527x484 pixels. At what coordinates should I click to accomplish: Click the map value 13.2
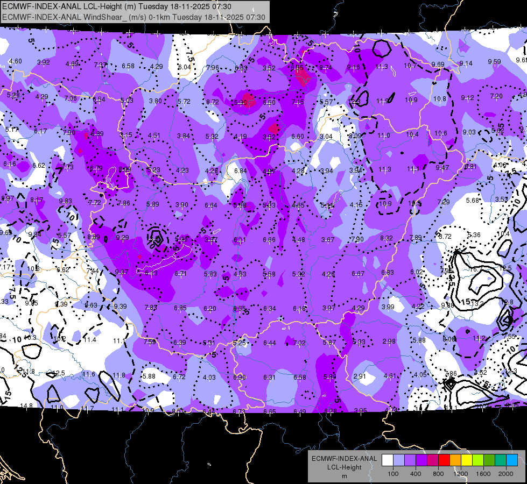[477, 304]
